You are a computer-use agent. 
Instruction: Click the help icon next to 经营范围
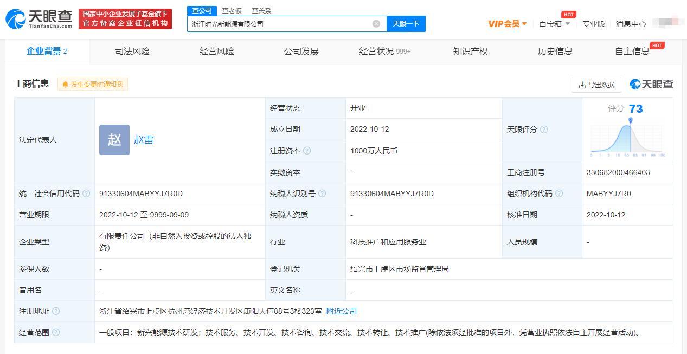56,332
